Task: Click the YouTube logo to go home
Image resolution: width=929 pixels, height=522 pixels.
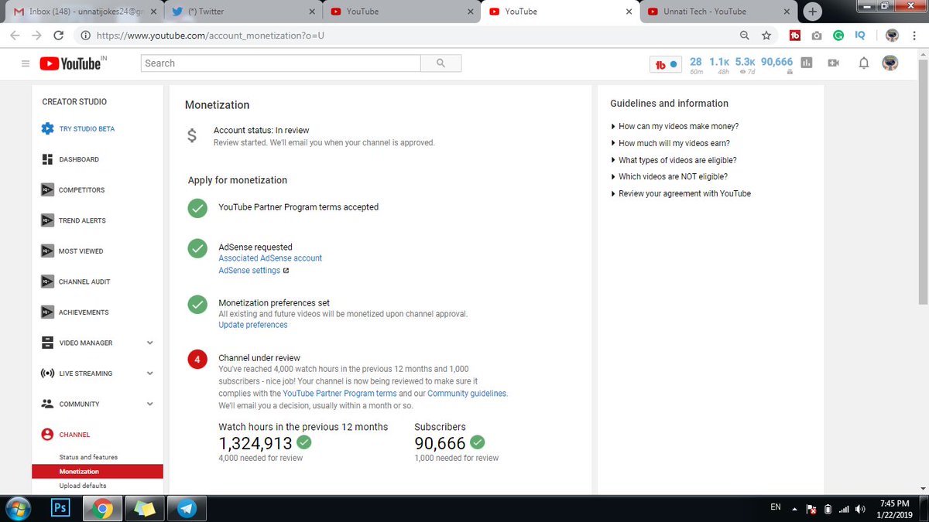Action: [70, 63]
